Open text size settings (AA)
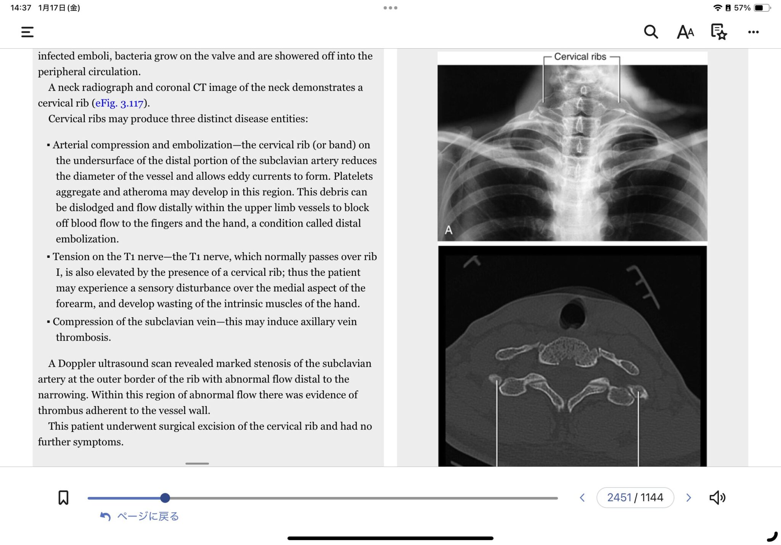781x545 pixels. pos(685,32)
